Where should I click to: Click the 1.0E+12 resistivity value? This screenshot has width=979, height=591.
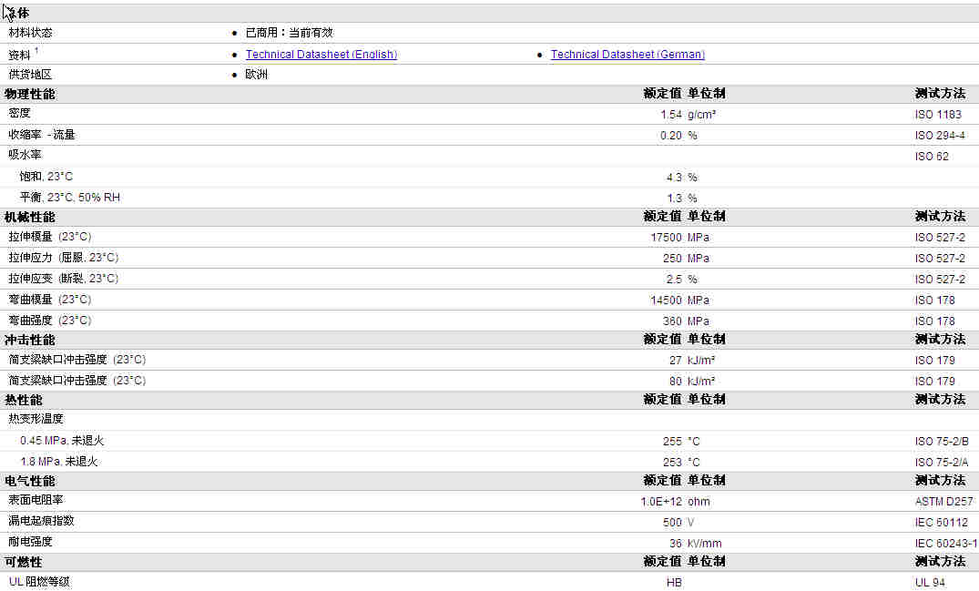[662, 502]
